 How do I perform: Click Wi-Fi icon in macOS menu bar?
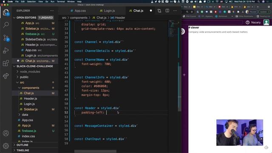217,2
